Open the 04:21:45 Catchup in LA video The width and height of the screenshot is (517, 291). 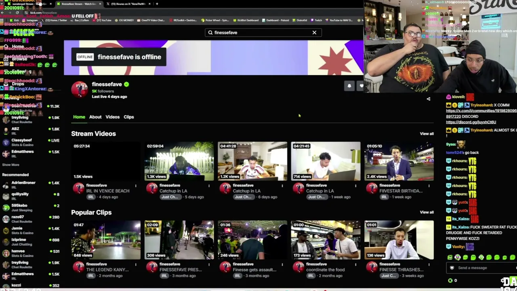[326, 161]
